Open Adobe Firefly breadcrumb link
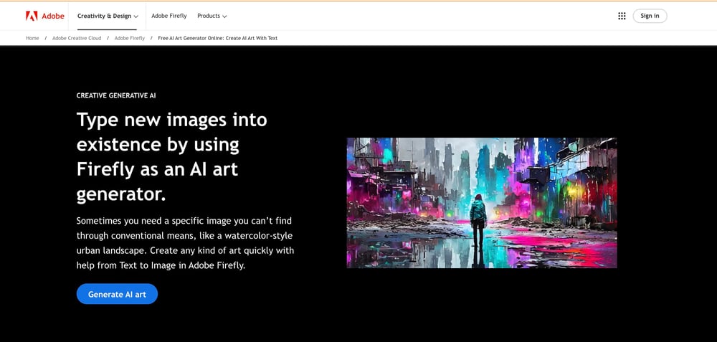The image size is (717, 342). click(x=129, y=39)
